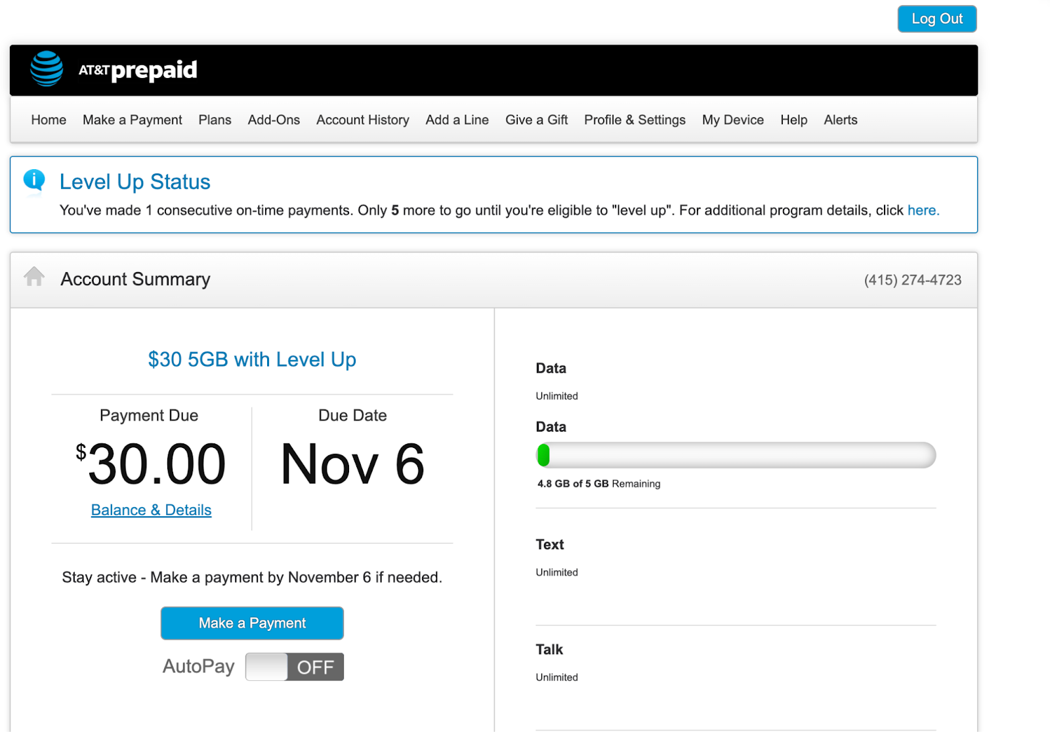Open Make a Payment in navigation bar

click(133, 120)
